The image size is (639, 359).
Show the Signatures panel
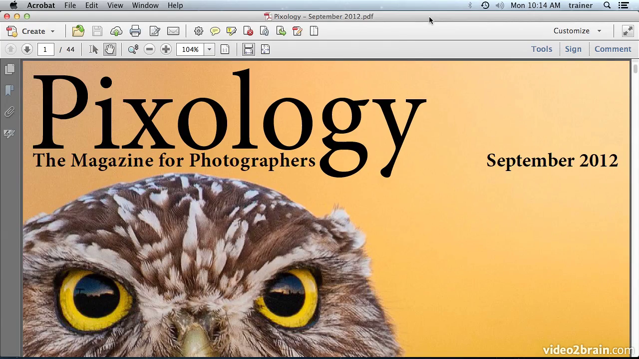(x=9, y=134)
